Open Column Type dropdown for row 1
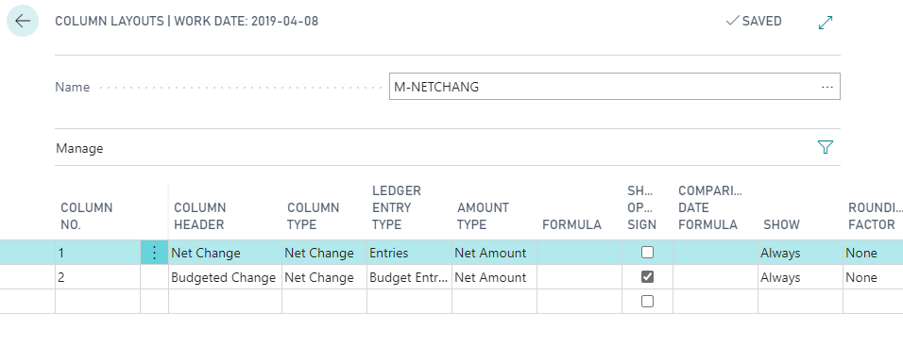Screen dimensions: 903x346 click(x=324, y=253)
